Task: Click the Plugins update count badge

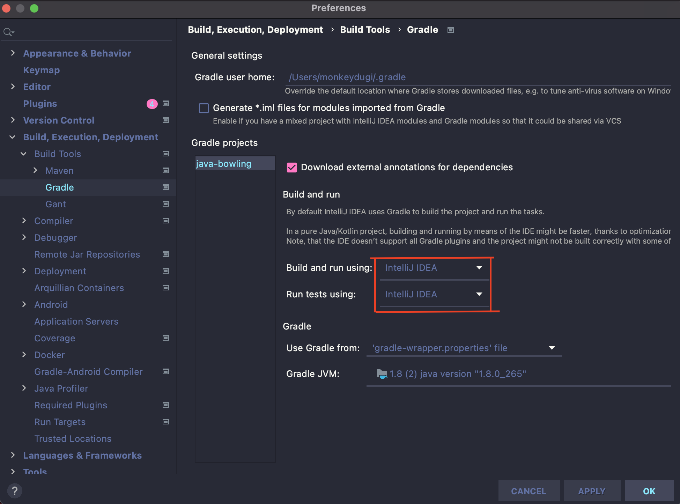Action: click(x=152, y=104)
